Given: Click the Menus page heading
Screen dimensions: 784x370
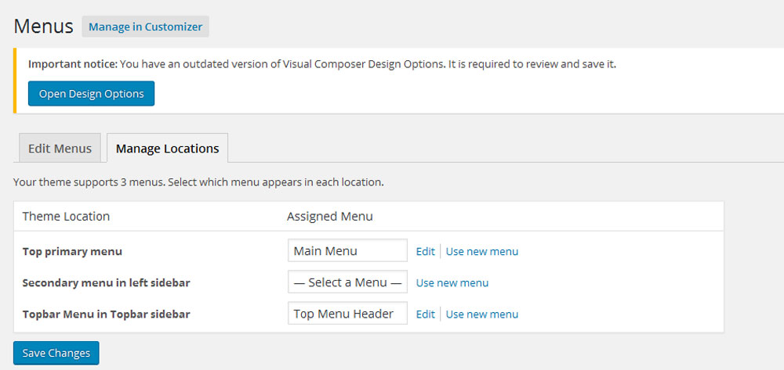Looking at the screenshot, I should pos(44,27).
